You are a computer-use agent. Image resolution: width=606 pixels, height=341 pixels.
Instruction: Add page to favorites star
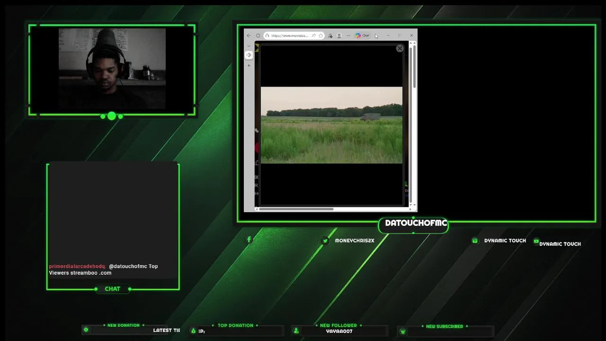(x=321, y=36)
